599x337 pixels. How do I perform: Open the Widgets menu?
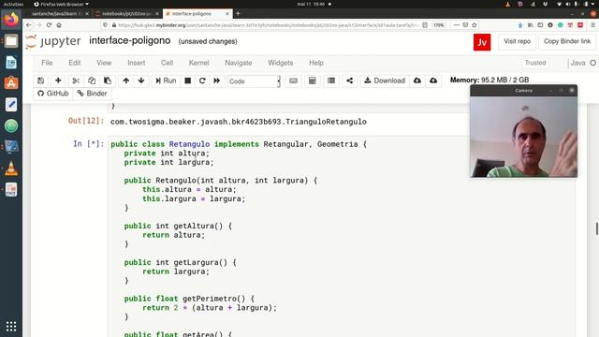pos(281,63)
